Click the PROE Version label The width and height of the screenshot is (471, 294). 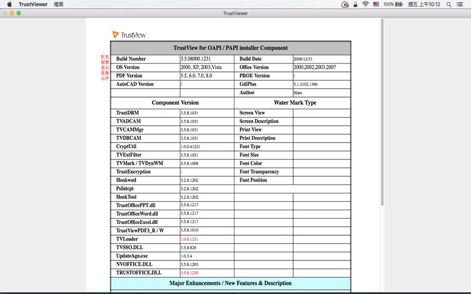pos(254,76)
